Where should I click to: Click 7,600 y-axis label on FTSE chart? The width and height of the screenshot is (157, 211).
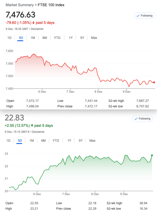tap(9, 51)
